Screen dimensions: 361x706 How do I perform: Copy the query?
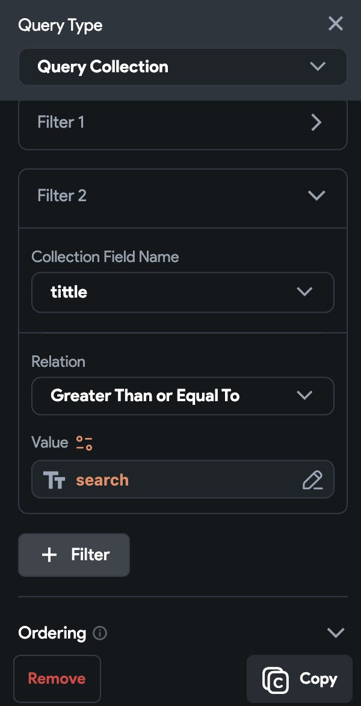(x=300, y=679)
